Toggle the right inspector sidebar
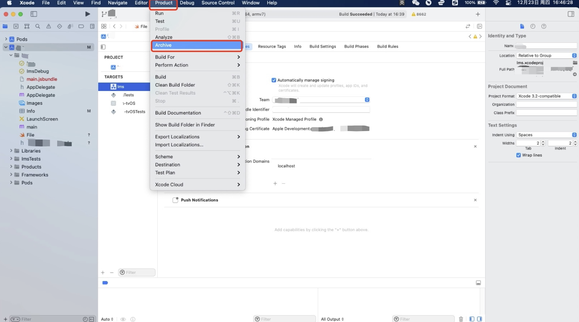This screenshot has height=322, width=579. tap(571, 14)
